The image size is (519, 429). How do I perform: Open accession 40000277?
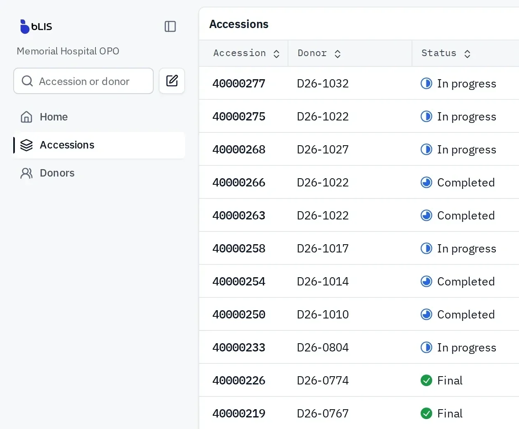[239, 83]
